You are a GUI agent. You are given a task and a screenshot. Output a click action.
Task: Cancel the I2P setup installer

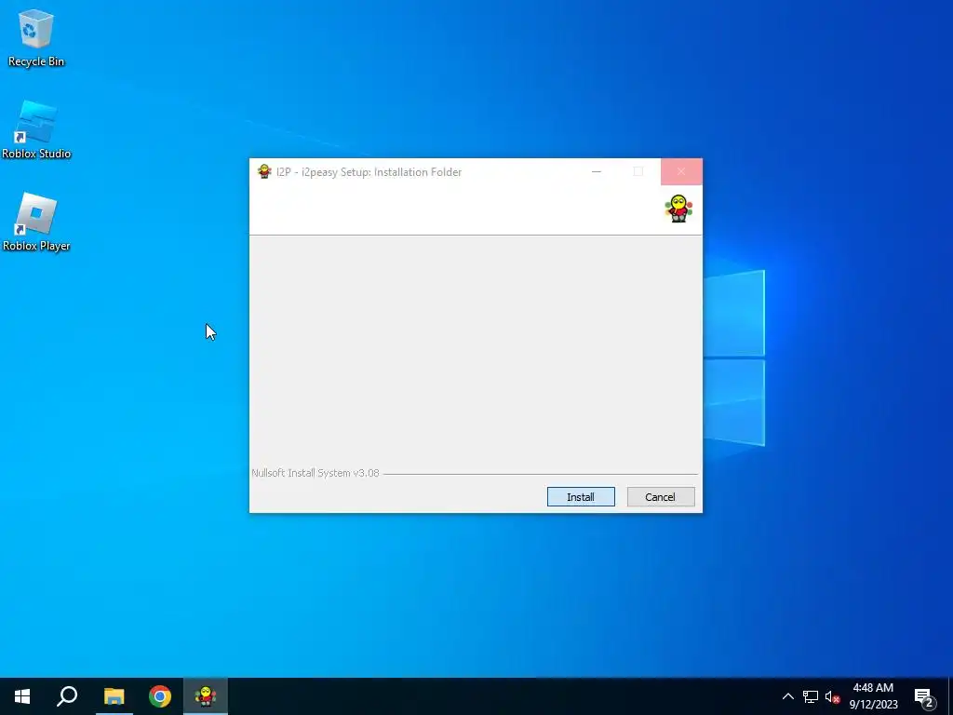pyautogui.click(x=661, y=497)
